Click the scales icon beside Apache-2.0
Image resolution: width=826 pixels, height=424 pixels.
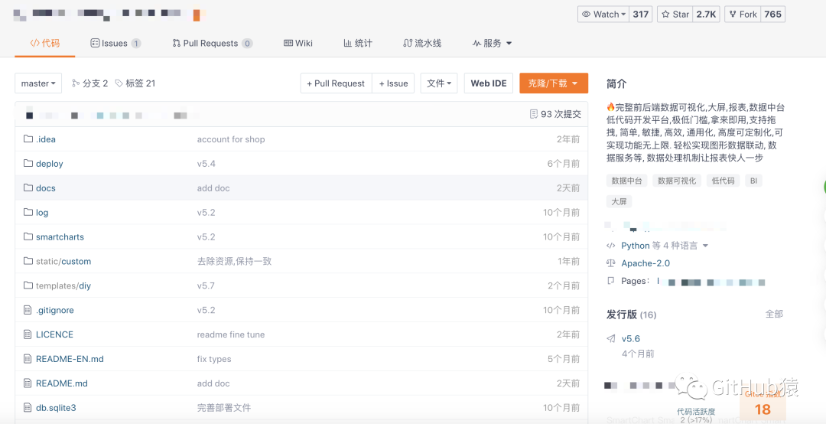(x=611, y=263)
